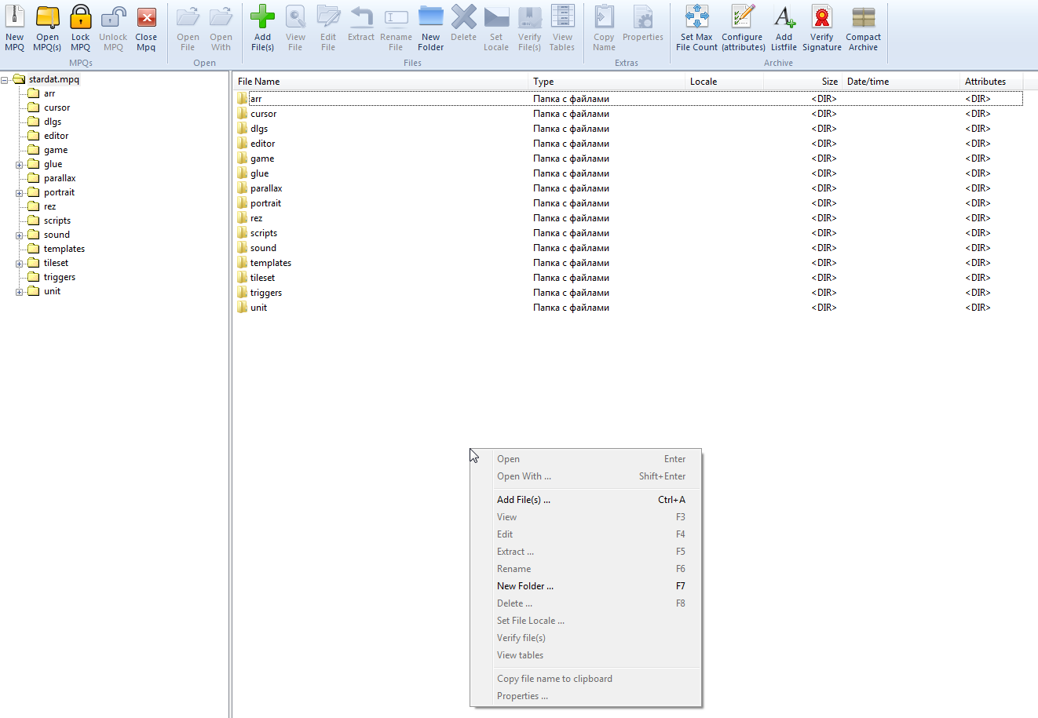Run Verify Signature from the toolbar

pos(822,27)
